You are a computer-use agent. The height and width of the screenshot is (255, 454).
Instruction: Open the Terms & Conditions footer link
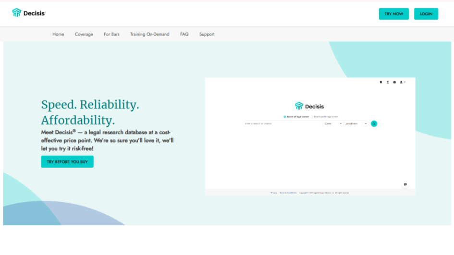288,193
